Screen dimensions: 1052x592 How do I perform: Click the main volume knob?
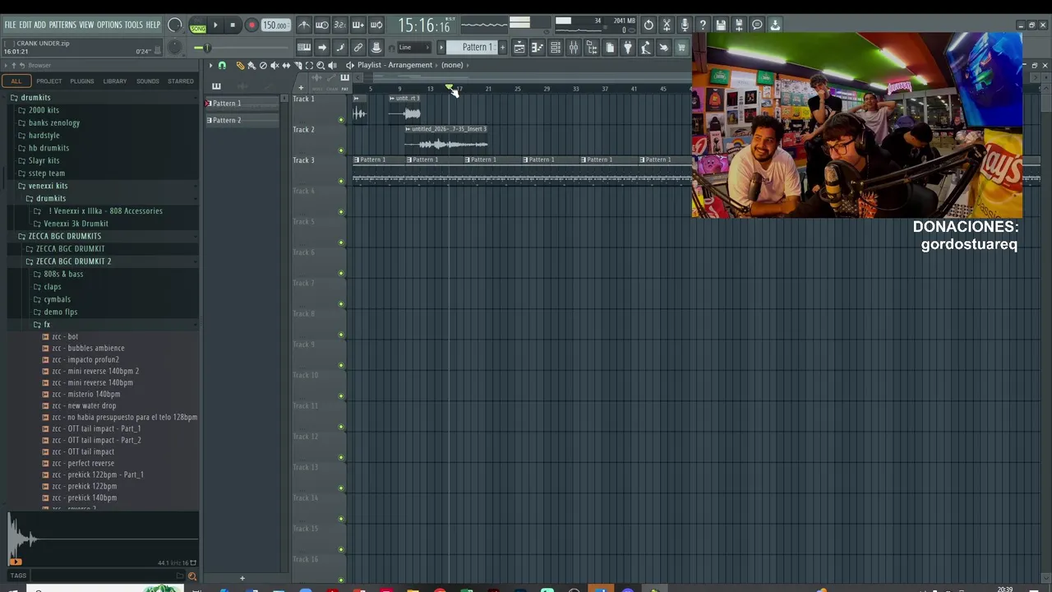174,25
